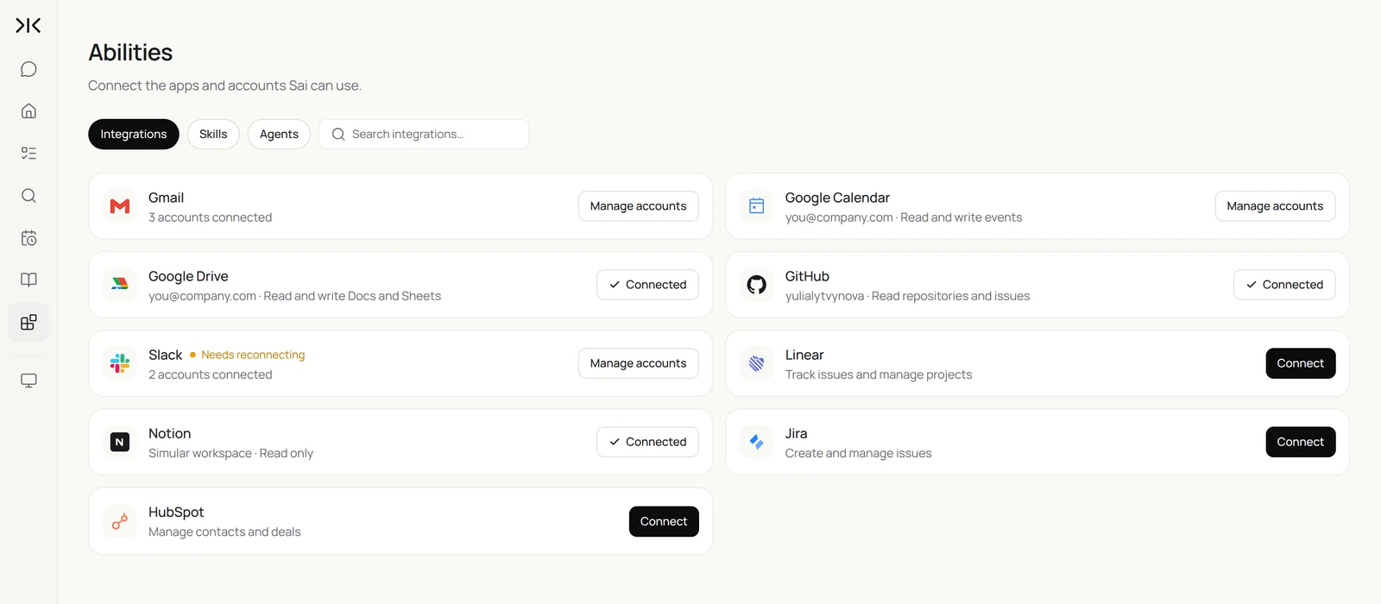Click the search magnifier sidebar icon

tap(28, 196)
